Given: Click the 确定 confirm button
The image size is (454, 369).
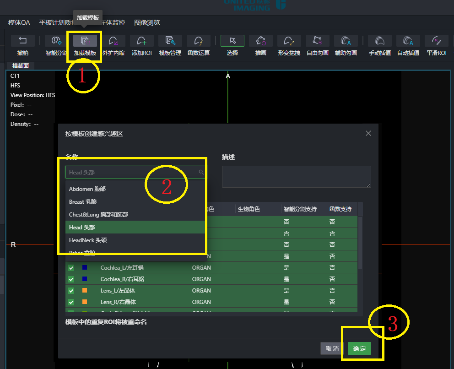Looking at the screenshot, I should point(359,348).
